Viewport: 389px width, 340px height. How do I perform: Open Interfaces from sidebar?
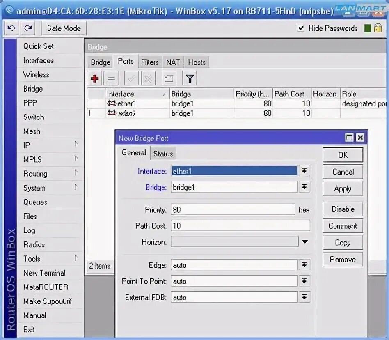(x=39, y=60)
